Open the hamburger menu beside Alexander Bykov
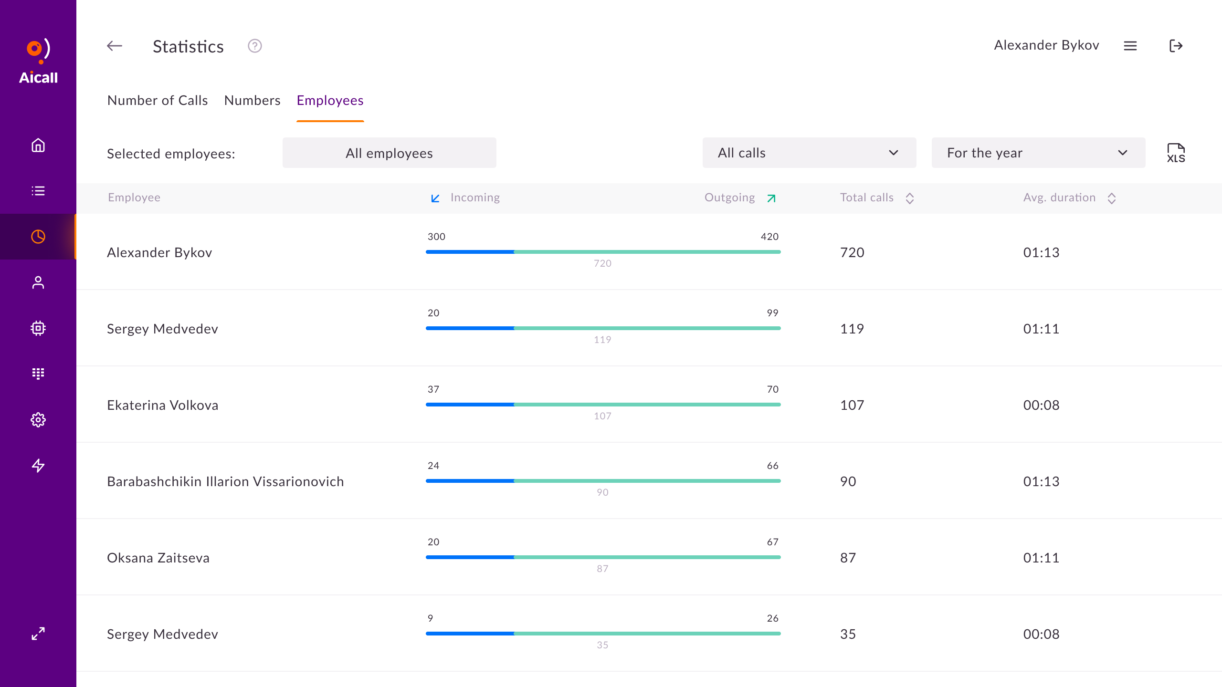Image resolution: width=1222 pixels, height=687 pixels. 1130,46
